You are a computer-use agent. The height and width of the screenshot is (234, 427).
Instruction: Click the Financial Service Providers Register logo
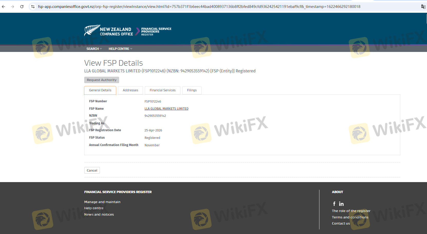tap(156, 31)
